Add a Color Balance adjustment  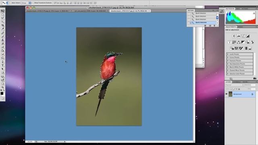click(239, 42)
